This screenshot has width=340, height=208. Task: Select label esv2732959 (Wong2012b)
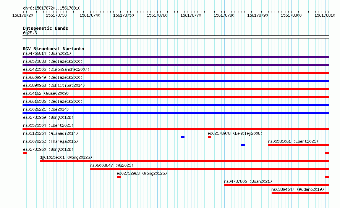tap(48, 117)
